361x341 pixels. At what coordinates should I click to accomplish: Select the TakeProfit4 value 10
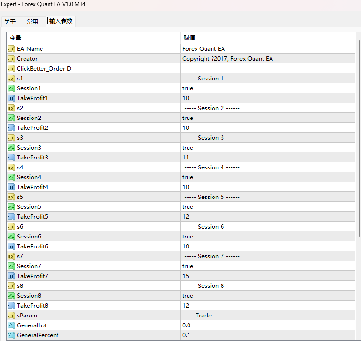[268, 187]
